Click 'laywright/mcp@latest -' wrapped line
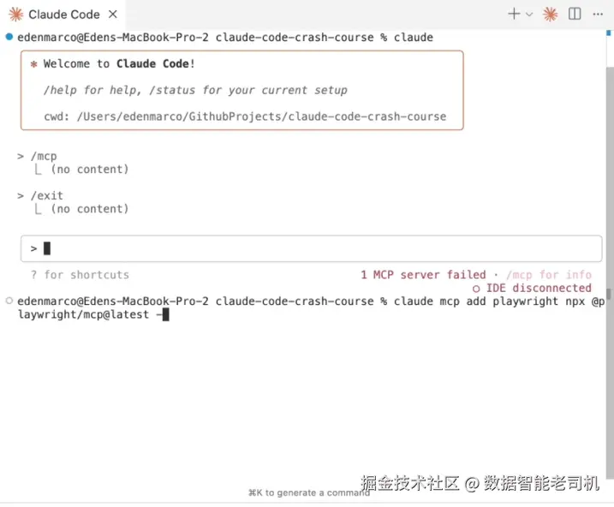This screenshot has height=507, width=614. pos(90,314)
